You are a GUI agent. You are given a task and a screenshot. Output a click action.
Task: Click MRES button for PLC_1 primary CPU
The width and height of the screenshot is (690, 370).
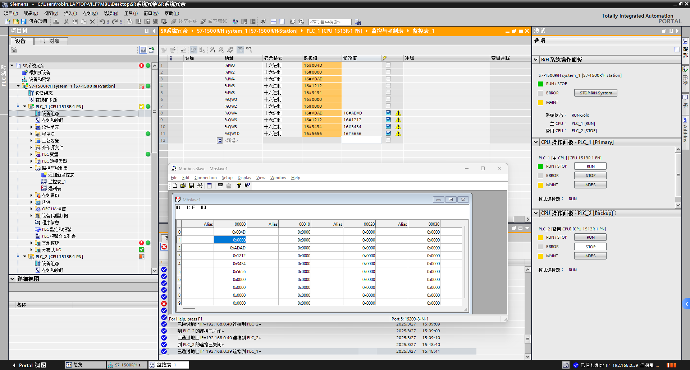tap(590, 185)
